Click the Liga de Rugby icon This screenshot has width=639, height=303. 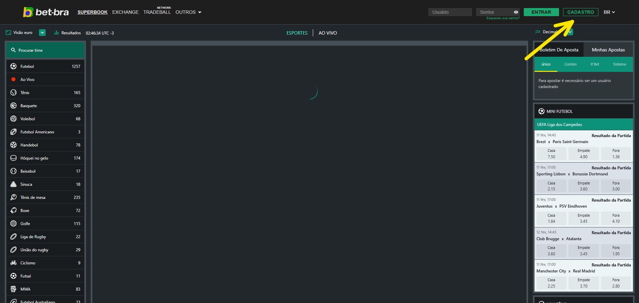coord(13,236)
